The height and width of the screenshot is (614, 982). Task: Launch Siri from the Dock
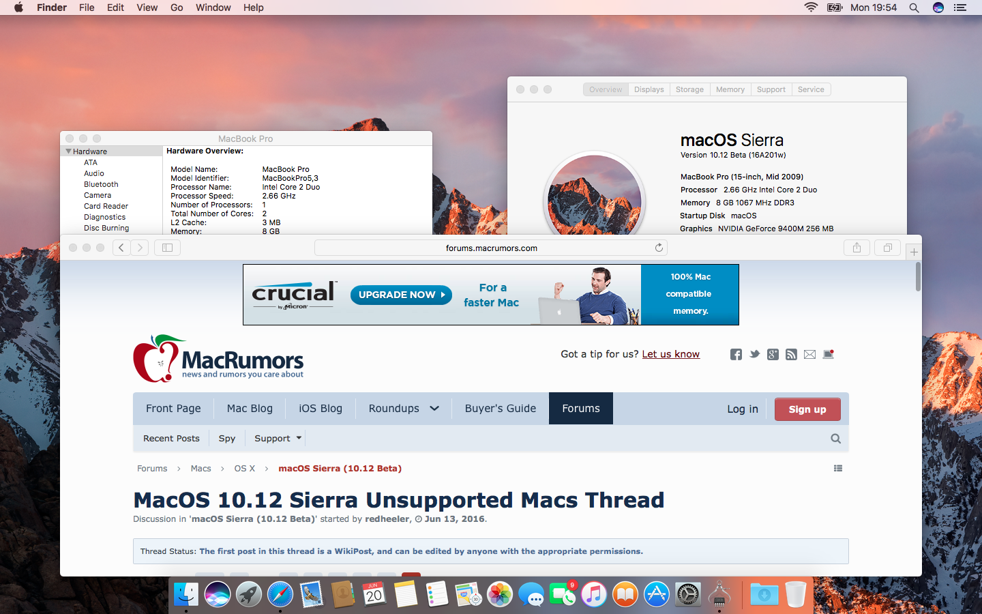(x=218, y=595)
